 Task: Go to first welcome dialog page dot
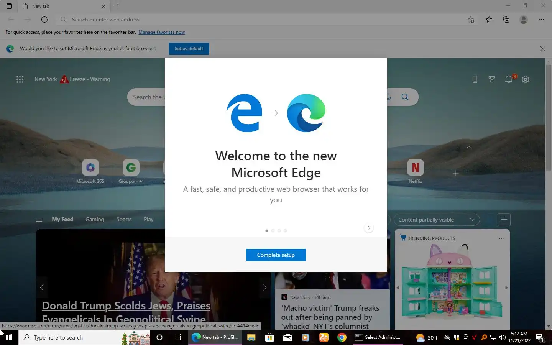pos(267,231)
